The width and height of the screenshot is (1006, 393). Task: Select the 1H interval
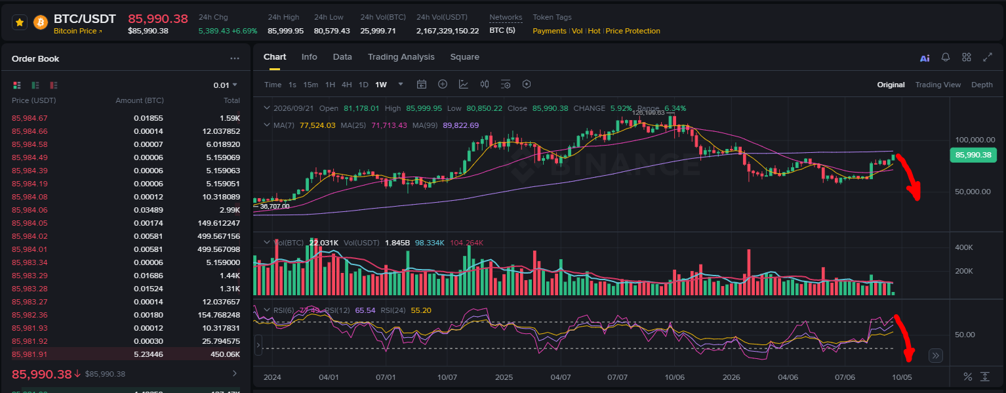click(330, 85)
